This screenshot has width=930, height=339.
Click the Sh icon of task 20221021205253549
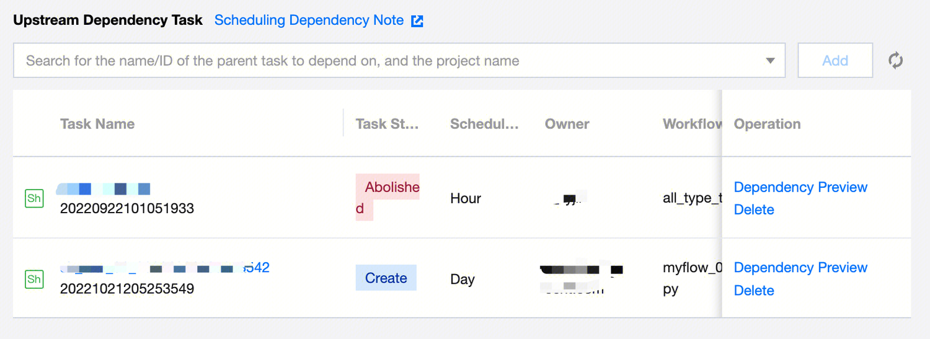(34, 279)
